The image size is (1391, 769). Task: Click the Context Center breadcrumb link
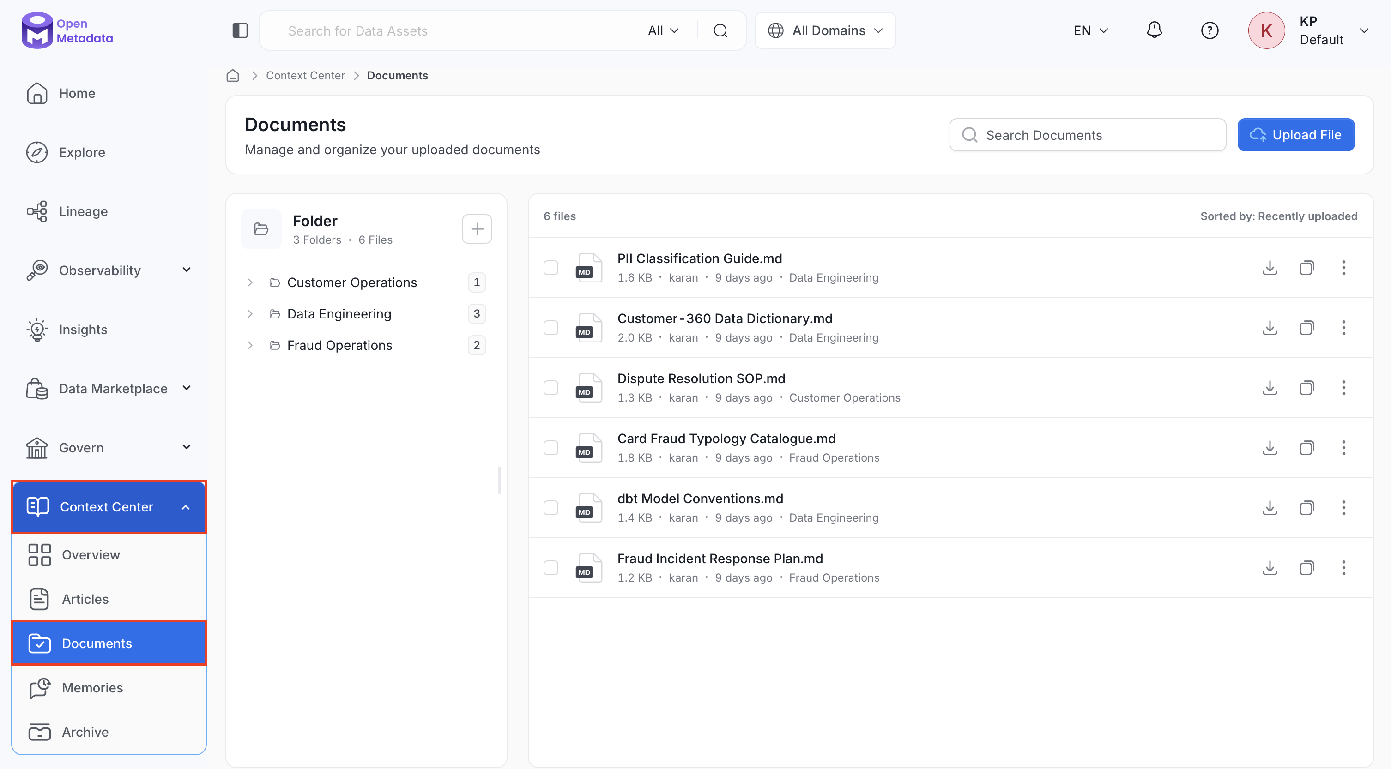tap(305, 76)
